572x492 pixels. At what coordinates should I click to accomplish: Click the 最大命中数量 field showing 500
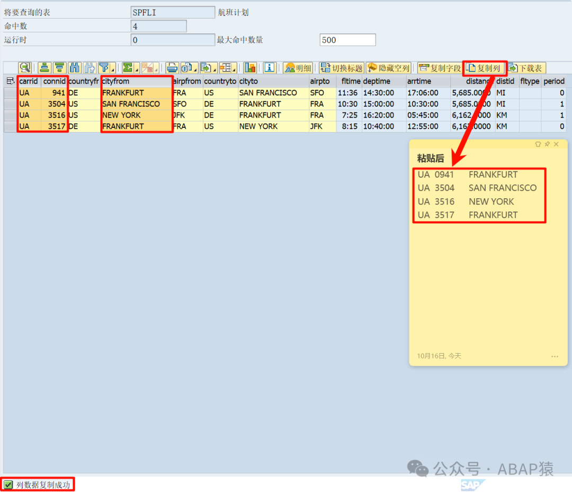coord(347,40)
